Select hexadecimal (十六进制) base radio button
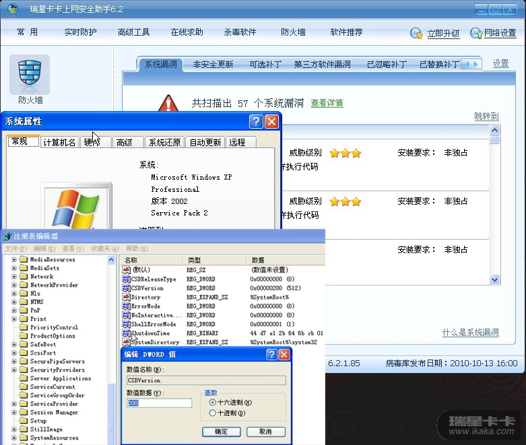526x445 pixels. click(x=212, y=402)
